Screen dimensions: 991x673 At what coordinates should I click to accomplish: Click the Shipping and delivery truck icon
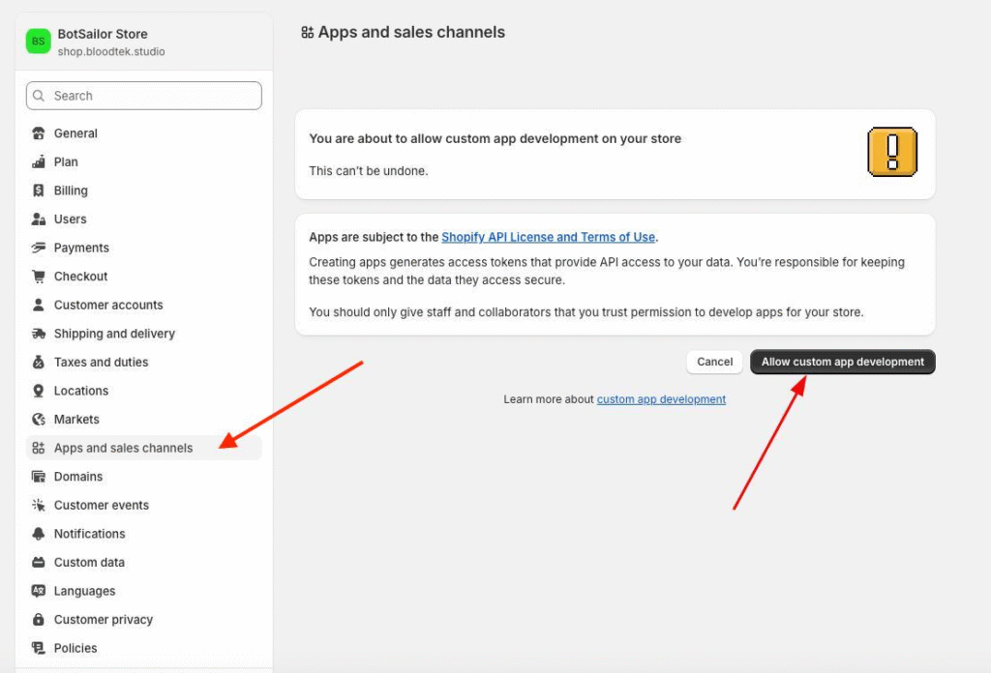pyautogui.click(x=39, y=334)
